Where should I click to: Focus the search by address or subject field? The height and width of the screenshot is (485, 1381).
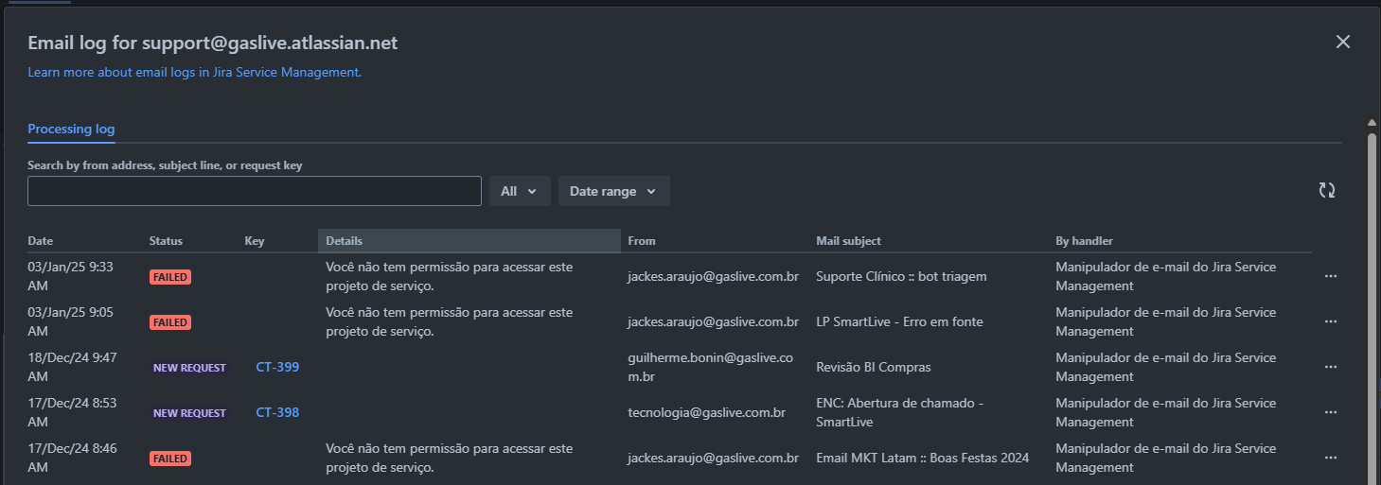click(255, 191)
